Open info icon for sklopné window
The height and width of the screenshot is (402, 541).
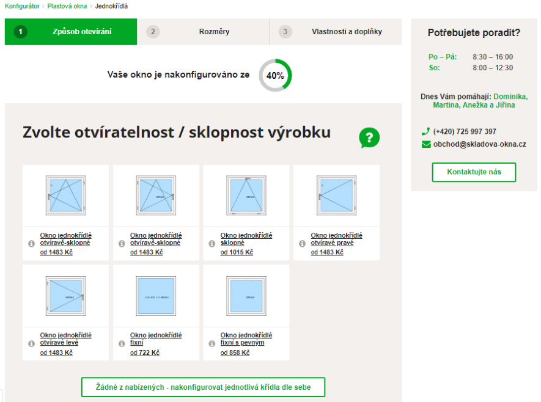coord(212,243)
